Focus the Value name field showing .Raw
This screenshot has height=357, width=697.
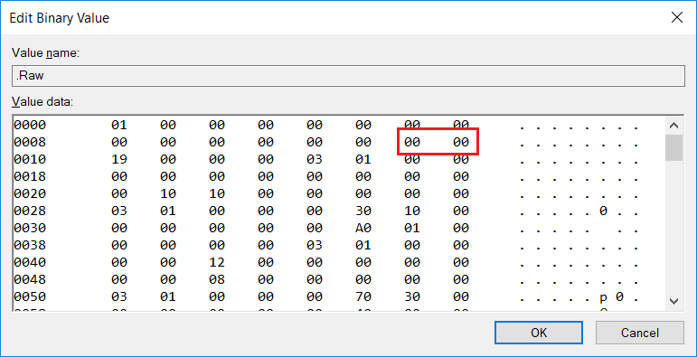(348, 76)
